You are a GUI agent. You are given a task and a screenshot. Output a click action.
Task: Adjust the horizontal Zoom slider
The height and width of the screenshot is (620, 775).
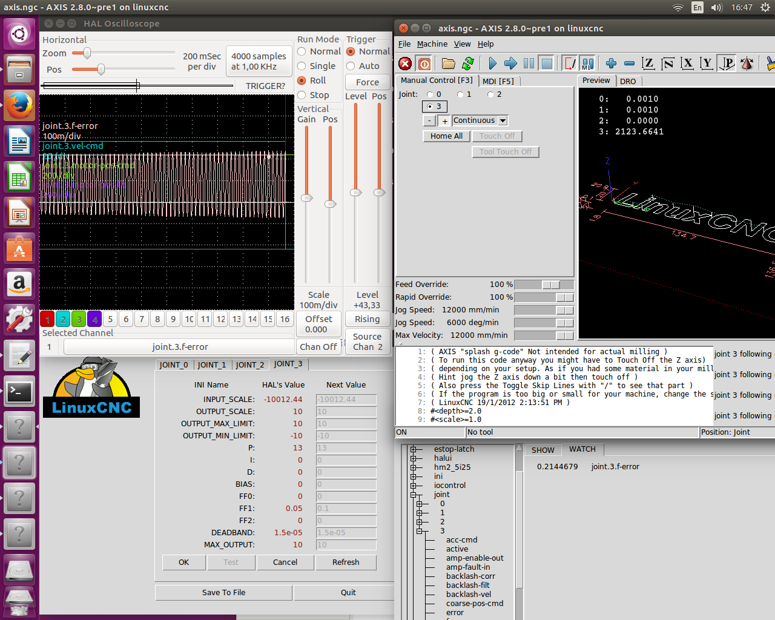click(87, 53)
